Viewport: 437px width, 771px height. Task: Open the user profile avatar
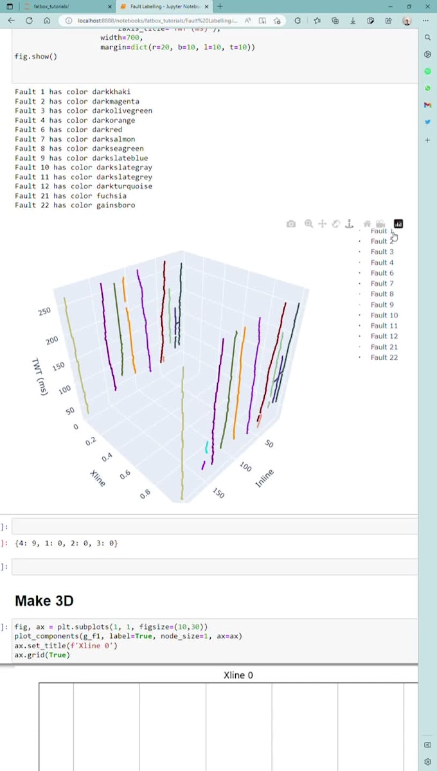(407, 21)
